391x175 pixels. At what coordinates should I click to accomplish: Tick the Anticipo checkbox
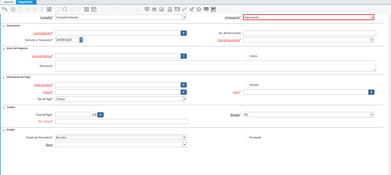pos(247,85)
